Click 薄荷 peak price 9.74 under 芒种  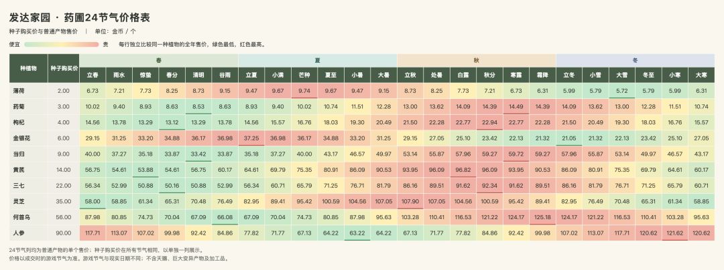coord(304,91)
